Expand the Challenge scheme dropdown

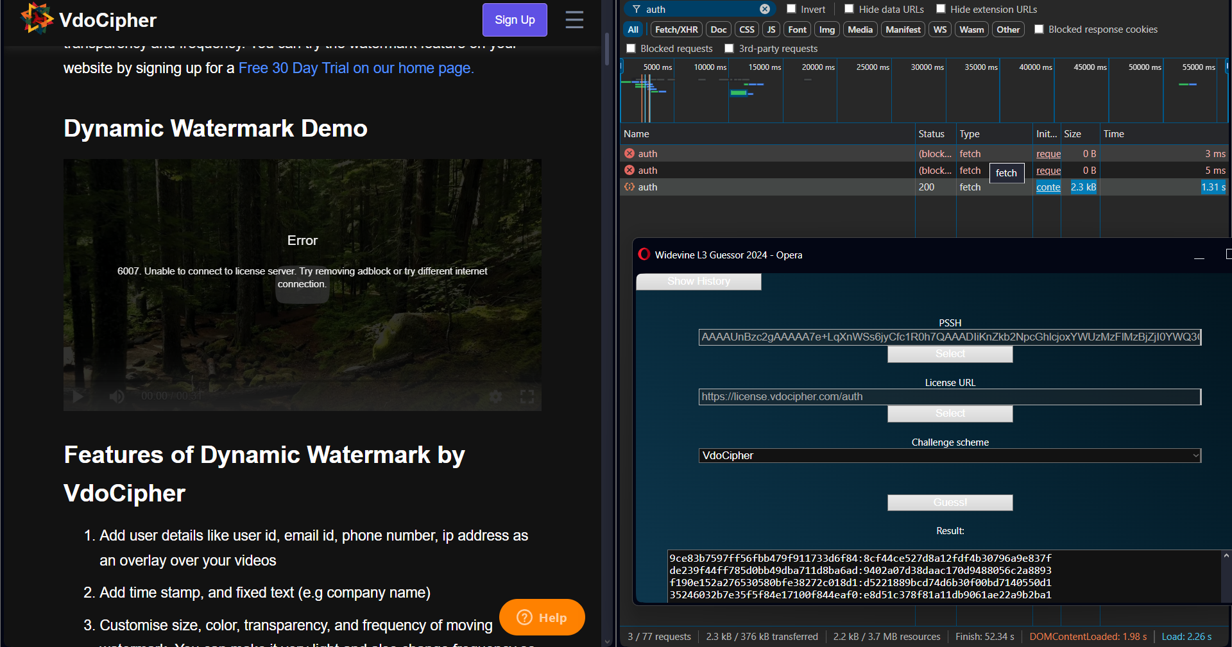point(950,455)
